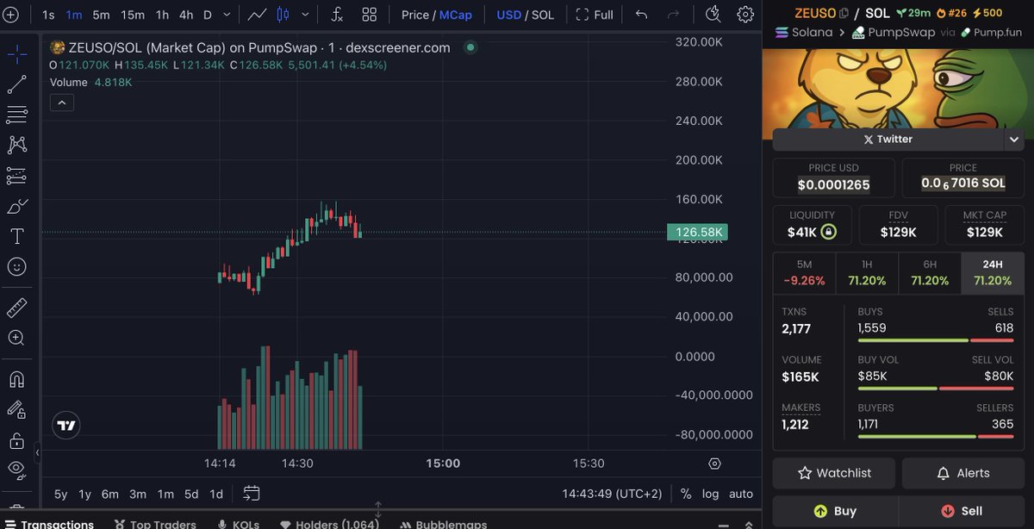Screen dimensions: 1034x529
Task: Click the compare or add symbol plus icon
Action: (x=10, y=15)
